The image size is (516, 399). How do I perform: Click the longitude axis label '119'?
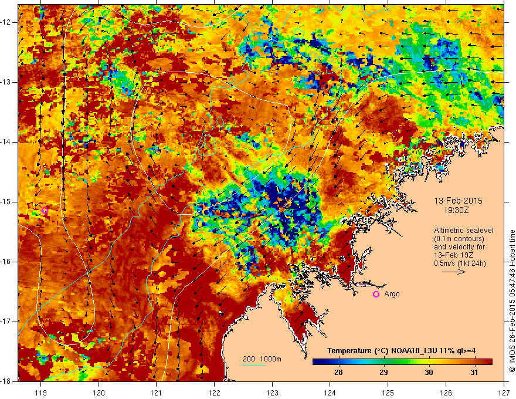(x=41, y=393)
